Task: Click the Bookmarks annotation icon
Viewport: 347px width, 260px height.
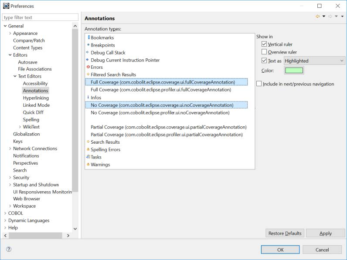Action: tap(89, 37)
